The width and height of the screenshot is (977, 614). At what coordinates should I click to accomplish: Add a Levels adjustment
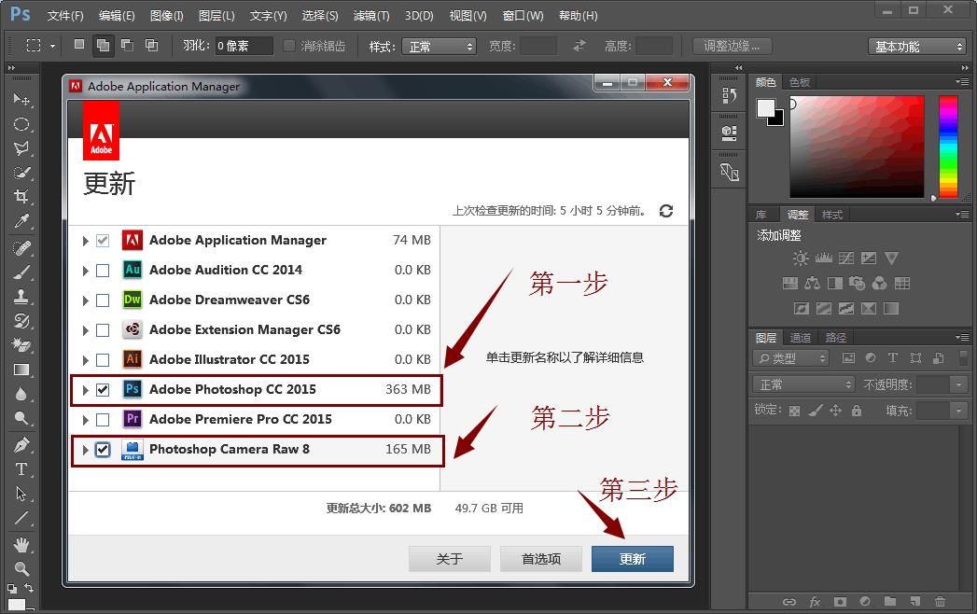pos(824,258)
